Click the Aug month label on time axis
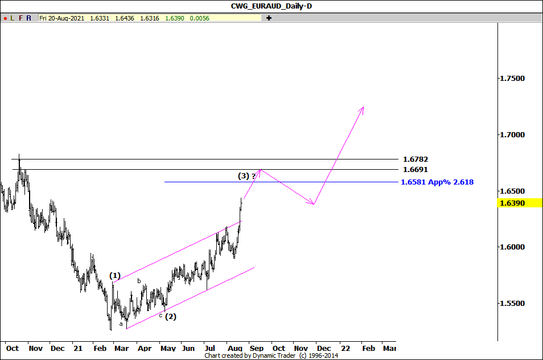543x360 pixels. 235,349
